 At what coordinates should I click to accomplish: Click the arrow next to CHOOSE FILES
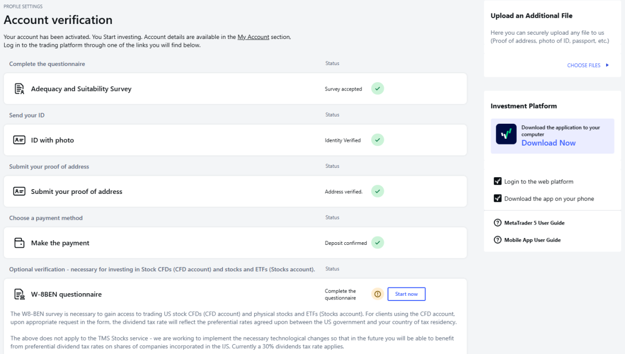pyautogui.click(x=607, y=65)
